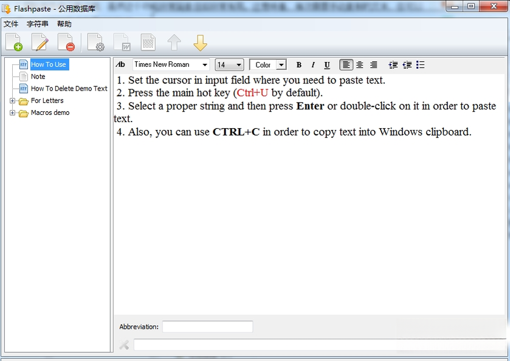Screen dimensions: 510x361
Task: Click the add new string icon
Action: click(14, 43)
